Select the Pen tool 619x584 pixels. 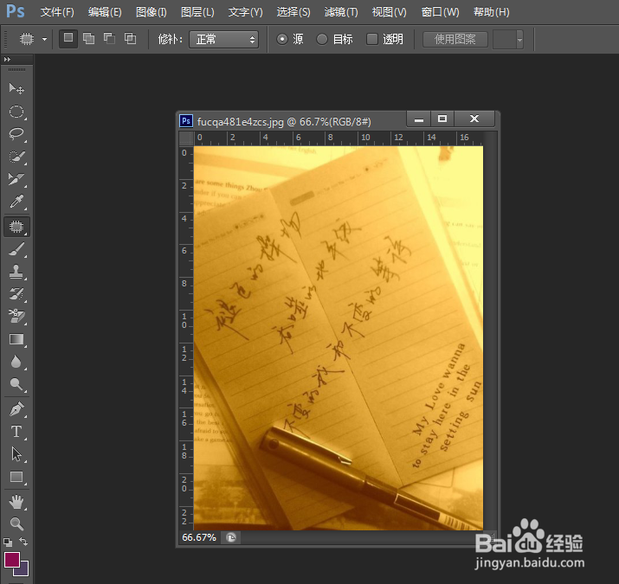16,409
